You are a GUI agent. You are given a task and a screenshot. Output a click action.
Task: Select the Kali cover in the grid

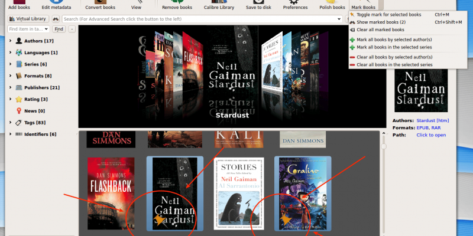(239, 139)
